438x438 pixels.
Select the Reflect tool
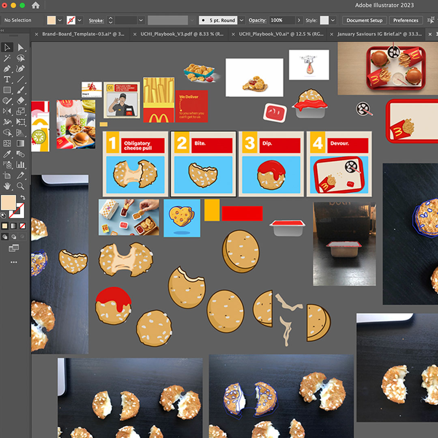point(7,111)
